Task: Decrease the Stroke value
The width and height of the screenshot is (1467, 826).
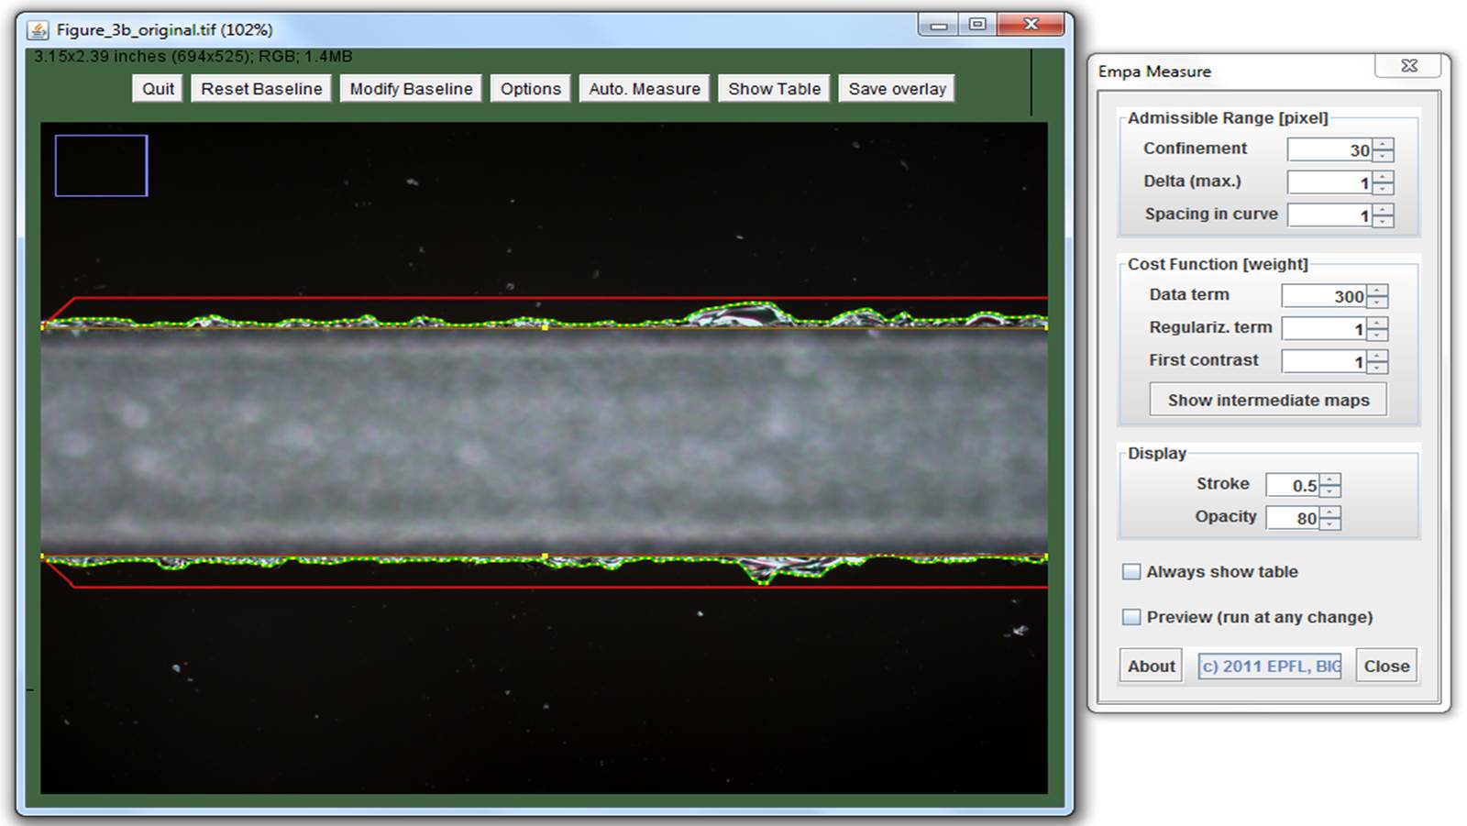Action: (x=1330, y=491)
